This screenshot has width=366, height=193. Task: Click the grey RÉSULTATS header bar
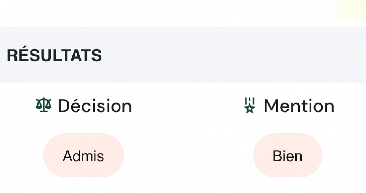[183, 55]
